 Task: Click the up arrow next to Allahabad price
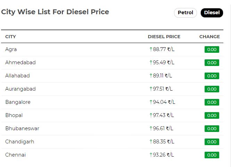coord(151,76)
